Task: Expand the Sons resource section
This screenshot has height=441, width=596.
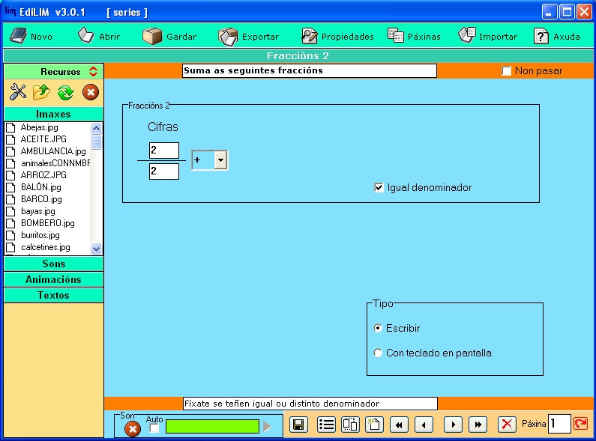Action: [x=53, y=264]
